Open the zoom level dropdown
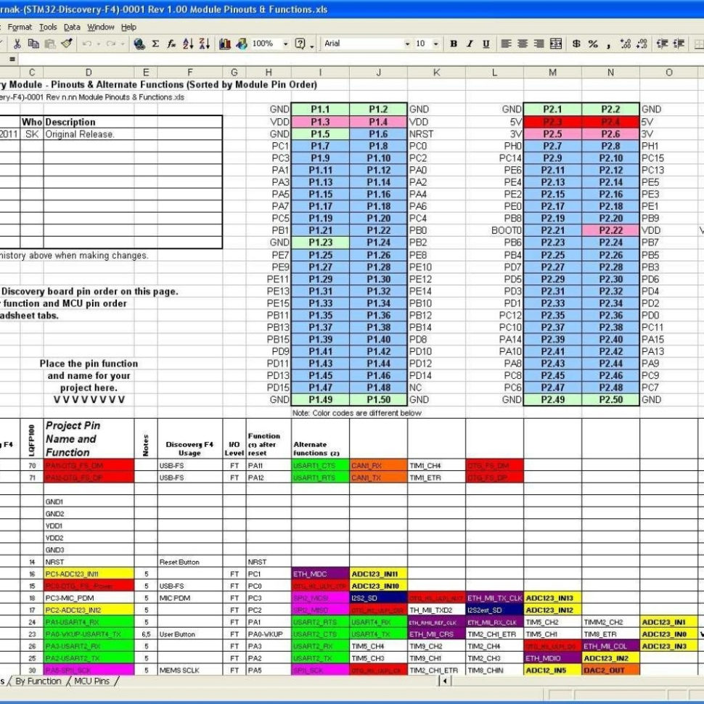704x704 pixels. (286, 44)
